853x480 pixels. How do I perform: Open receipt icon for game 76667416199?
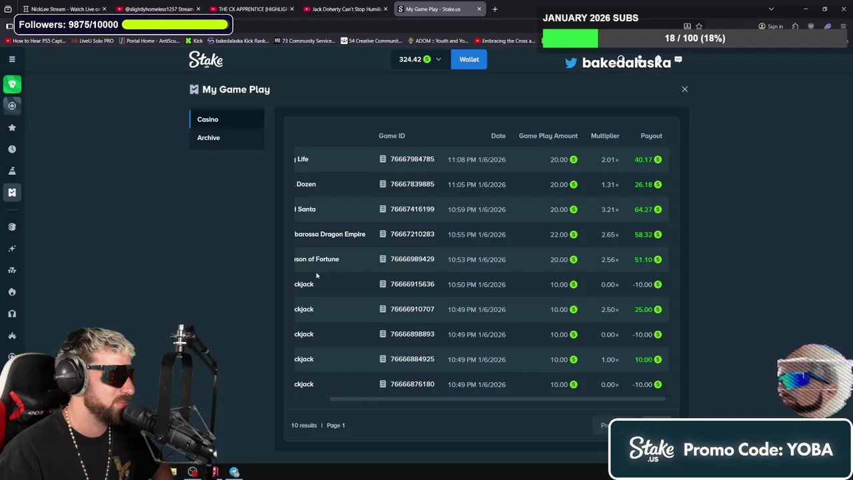383,209
